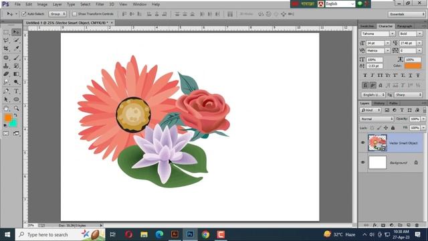The height and width of the screenshot is (241, 428).
Task: Select the Pen tool
Action: (x=6, y=91)
